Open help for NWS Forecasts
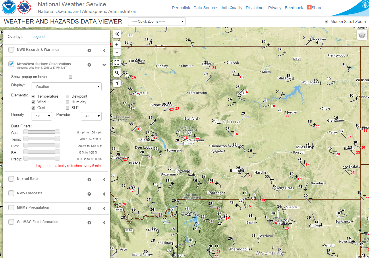 tap(89, 194)
